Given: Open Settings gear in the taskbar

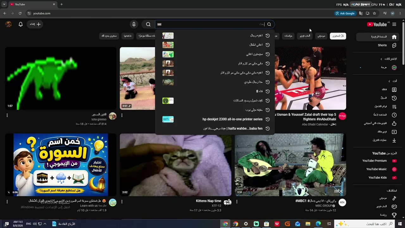Looking at the screenshot, I should [x=246, y=224].
